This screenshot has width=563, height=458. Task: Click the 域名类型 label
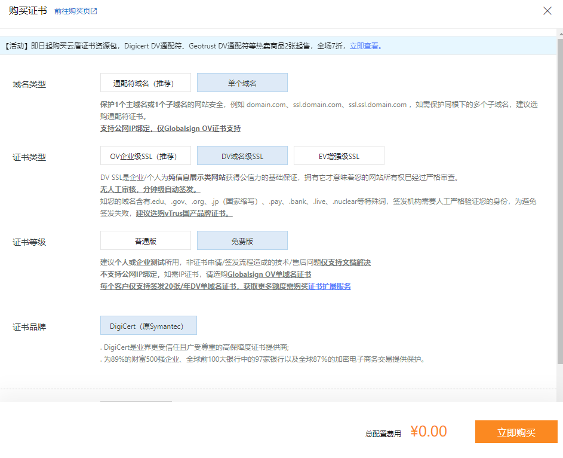29,84
